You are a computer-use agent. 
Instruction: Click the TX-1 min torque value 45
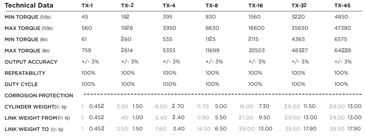point(85,17)
